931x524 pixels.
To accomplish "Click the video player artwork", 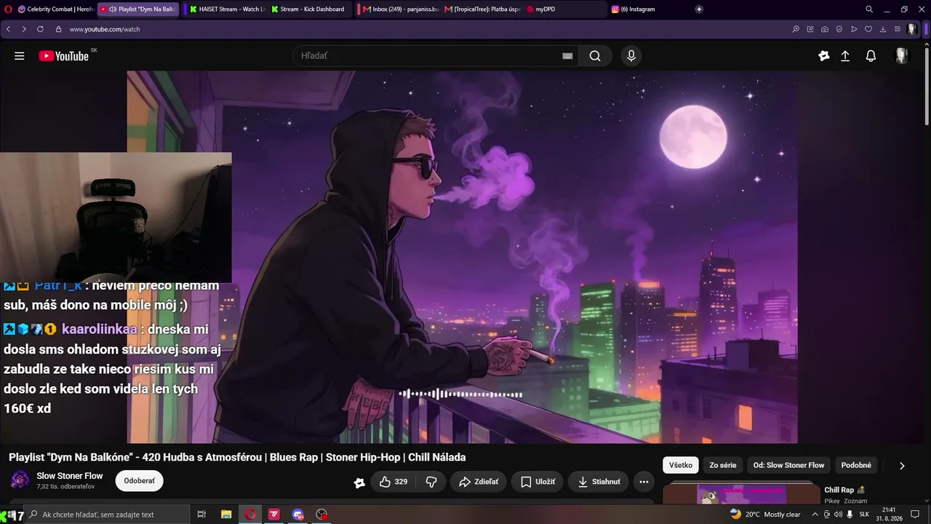I will pos(462,257).
